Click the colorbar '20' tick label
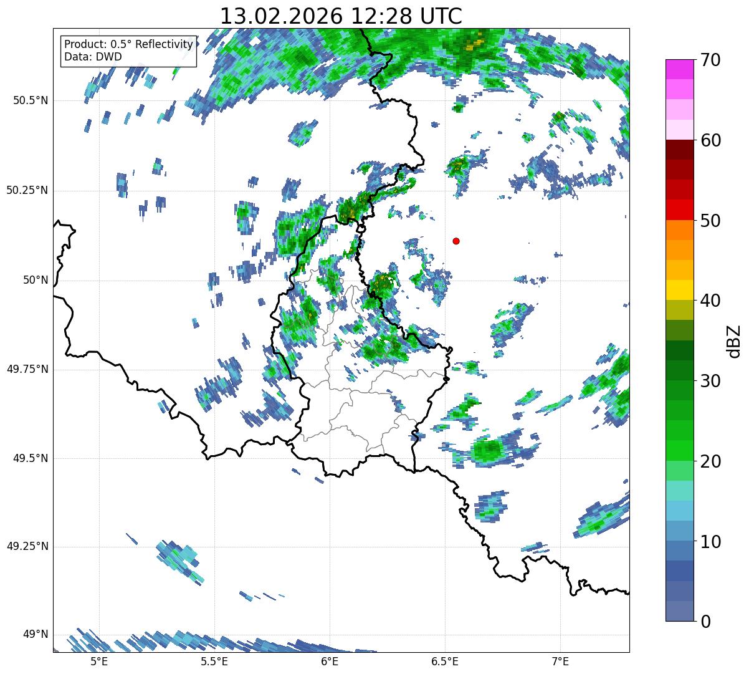The height and width of the screenshot is (674, 749). (x=711, y=461)
